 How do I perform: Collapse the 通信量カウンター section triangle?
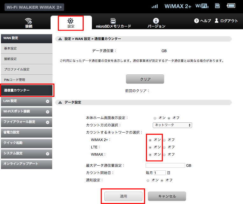pos(60,39)
